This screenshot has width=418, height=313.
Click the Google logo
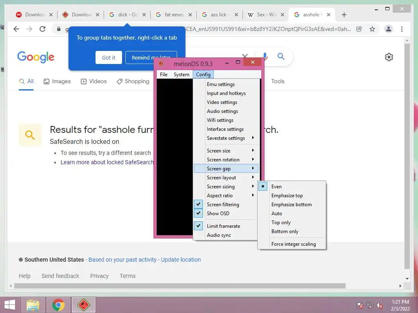click(36, 57)
